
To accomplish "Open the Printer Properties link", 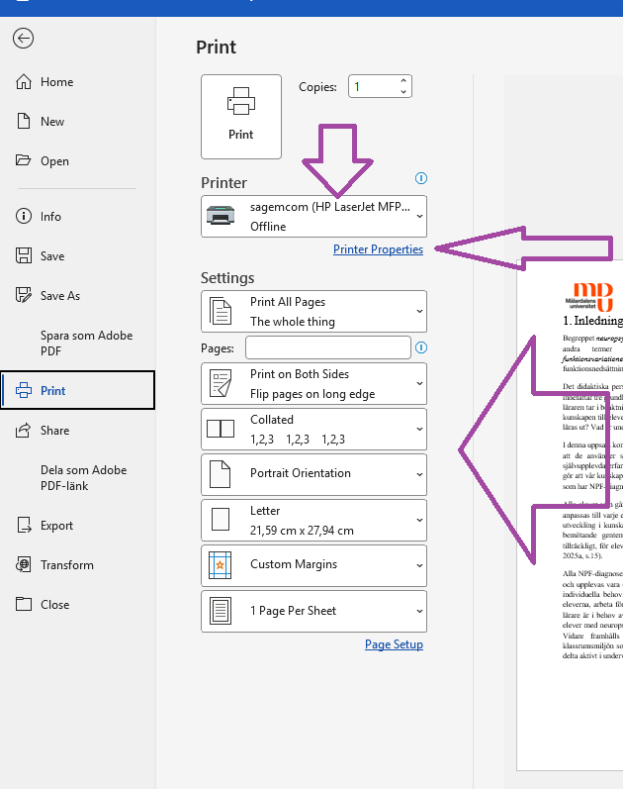I will [378, 249].
